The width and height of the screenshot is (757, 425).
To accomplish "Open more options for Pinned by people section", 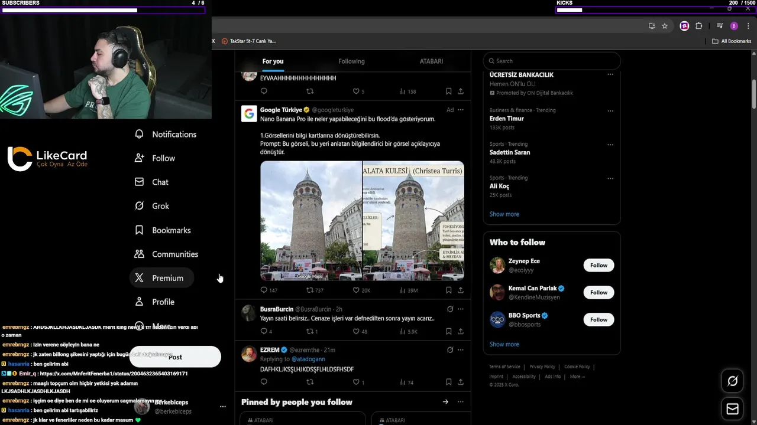I will coord(461,402).
